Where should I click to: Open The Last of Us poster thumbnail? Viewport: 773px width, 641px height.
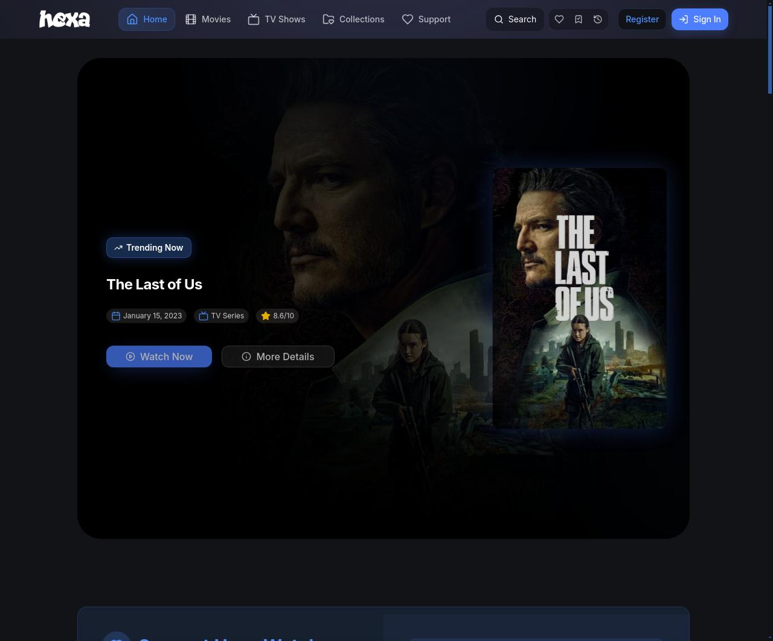click(580, 298)
